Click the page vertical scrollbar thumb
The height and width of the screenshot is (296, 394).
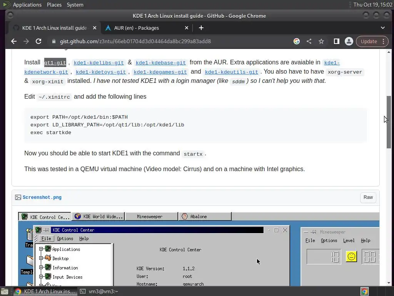coord(389,122)
